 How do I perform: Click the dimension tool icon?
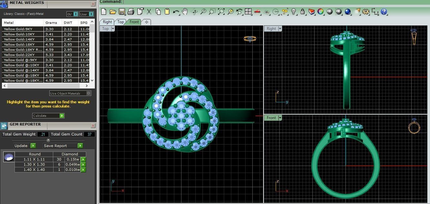(x=375, y=12)
